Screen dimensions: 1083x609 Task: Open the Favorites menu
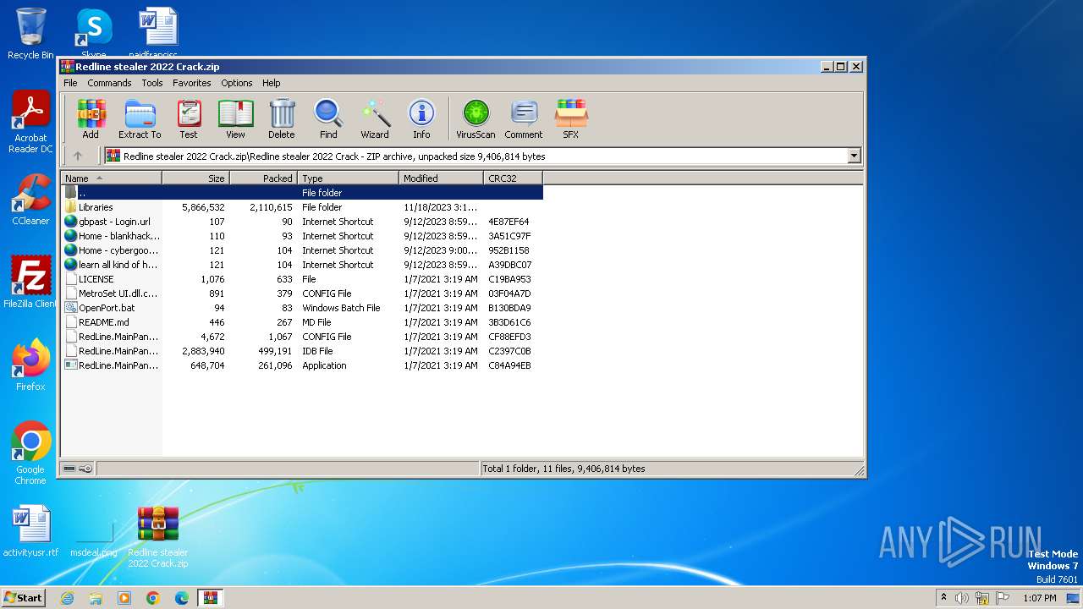pyautogui.click(x=192, y=83)
